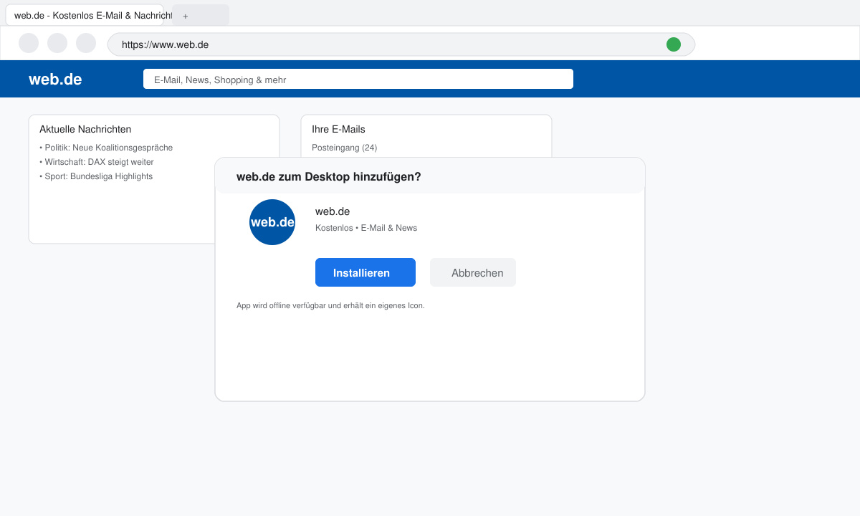860x516 pixels.
Task: Open a new tab with plus button
Action: 201,15
